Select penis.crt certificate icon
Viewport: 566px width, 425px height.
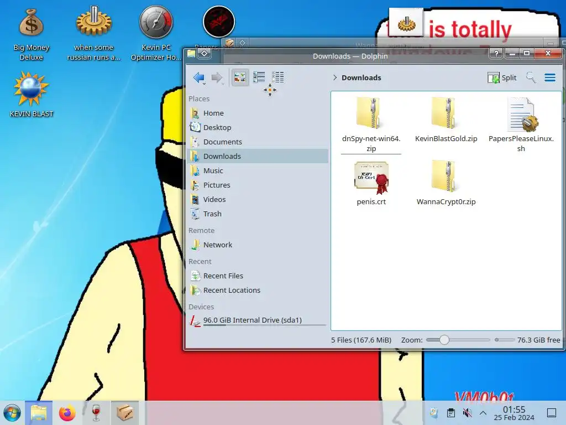[x=371, y=178]
